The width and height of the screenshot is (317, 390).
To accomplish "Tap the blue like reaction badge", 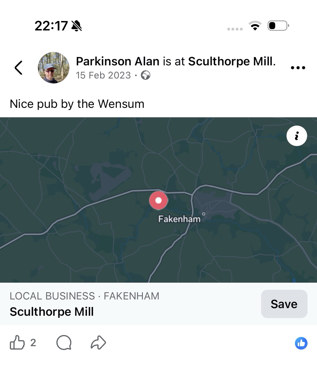I will 301,343.
